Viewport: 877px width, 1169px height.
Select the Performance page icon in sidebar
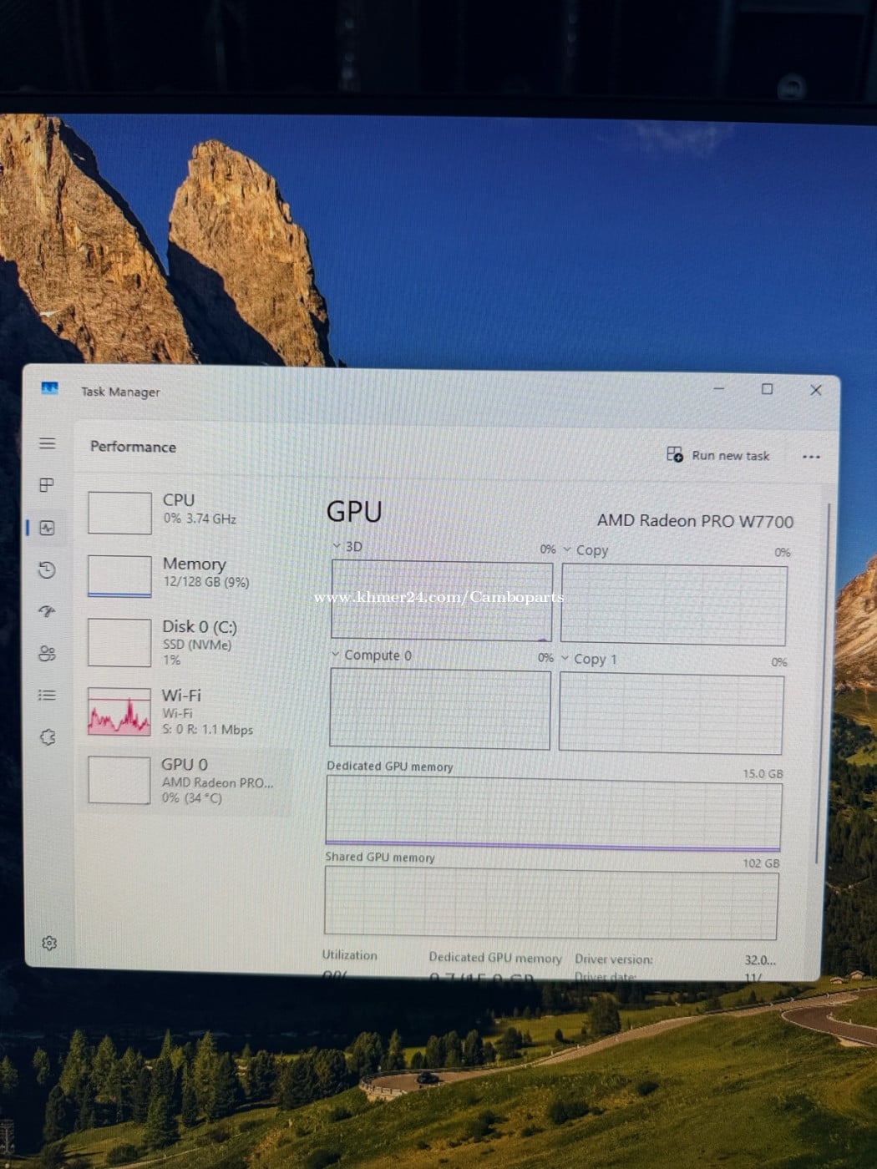(x=47, y=528)
